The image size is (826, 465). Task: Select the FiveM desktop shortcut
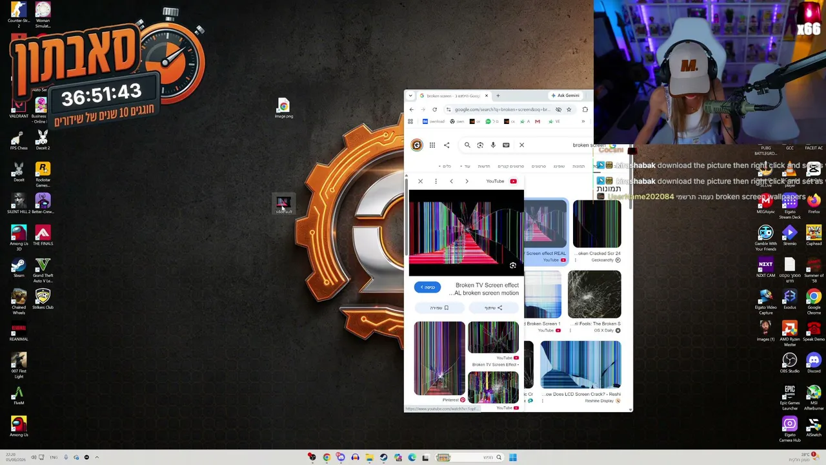click(x=19, y=395)
